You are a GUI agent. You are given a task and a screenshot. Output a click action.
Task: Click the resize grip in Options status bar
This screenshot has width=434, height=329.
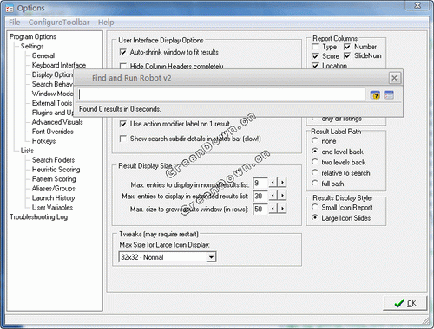tap(426, 320)
